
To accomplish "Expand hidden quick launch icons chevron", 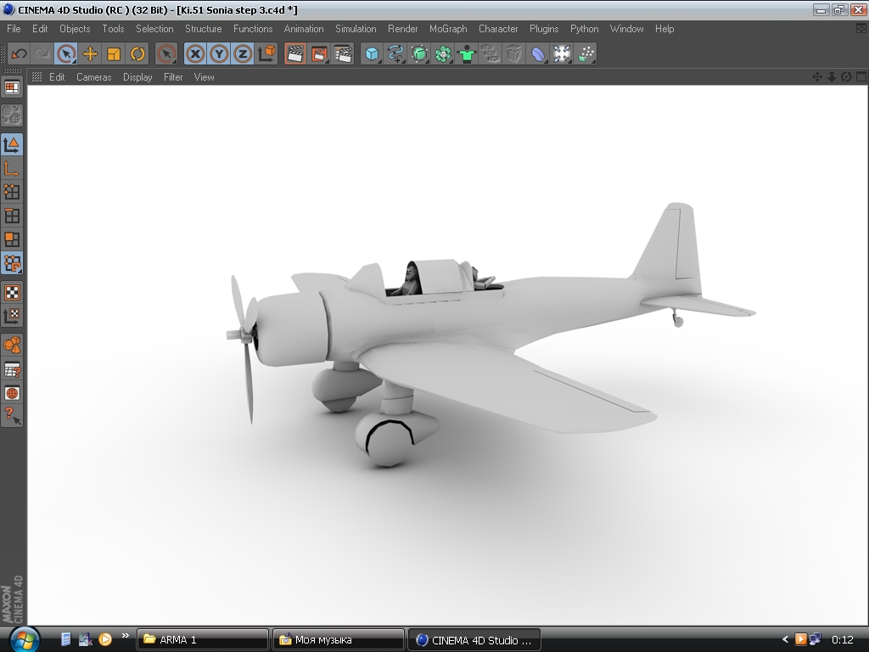I will 126,635.
